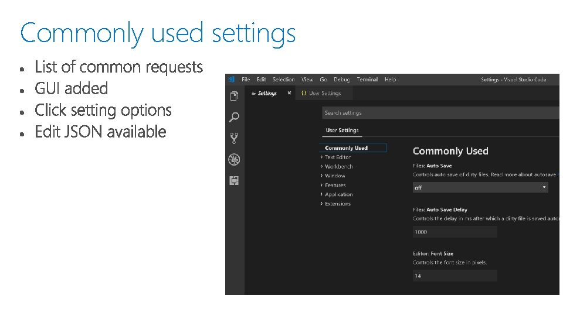Image resolution: width=563 pixels, height=316 pixels.
Task: Focus the Search settings box
Action: pyautogui.click(x=440, y=113)
